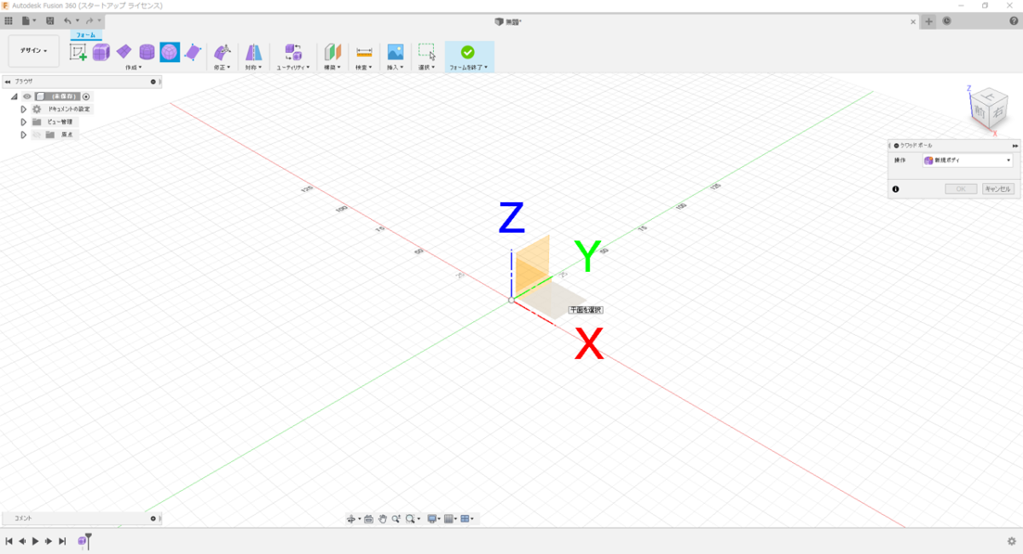Select the Construct plane icon

tap(332, 52)
